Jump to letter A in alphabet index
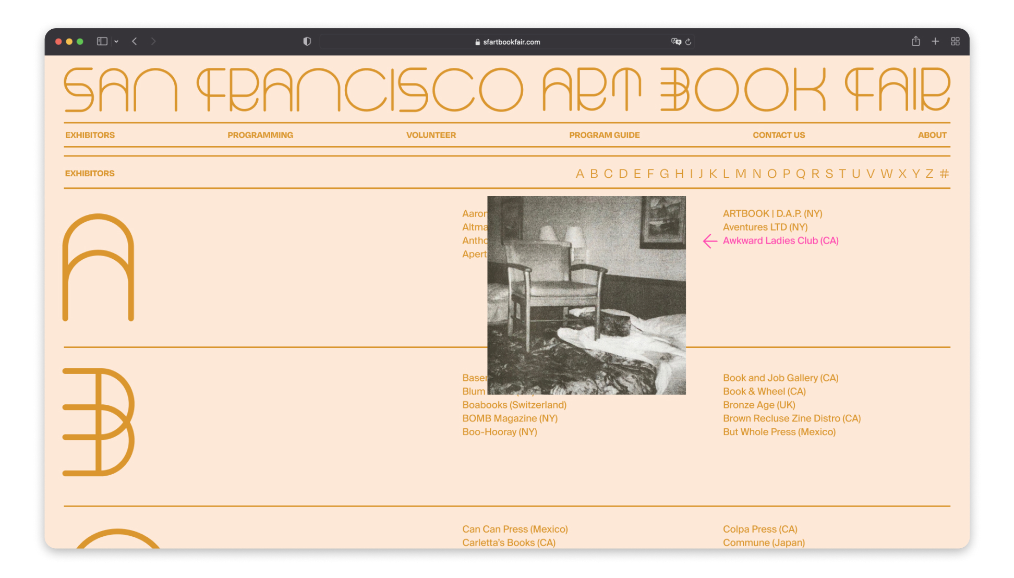 (x=580, y=174)
